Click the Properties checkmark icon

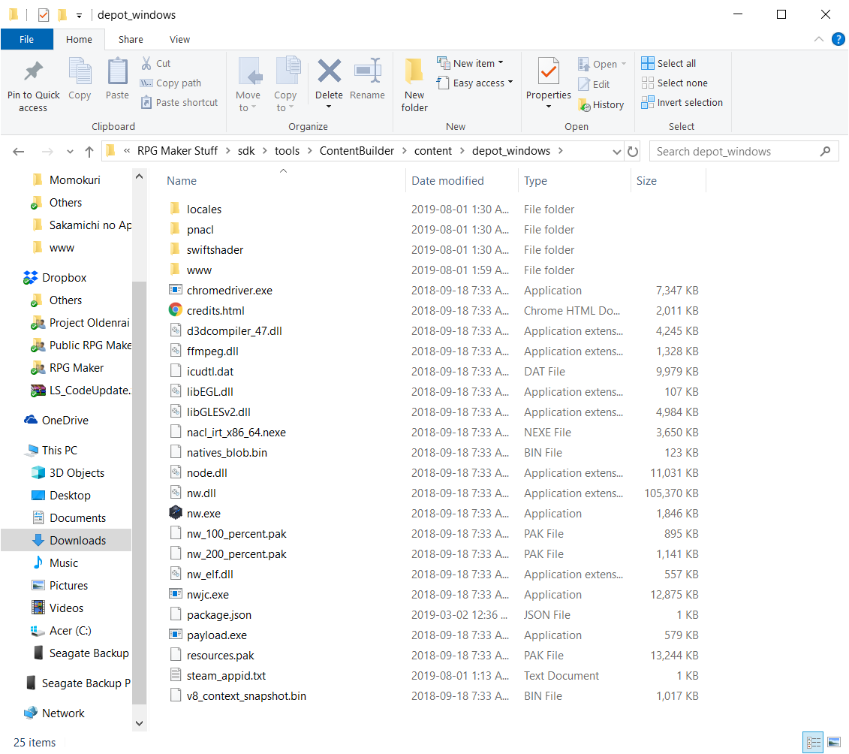pyautogui.click(x=549, y=71)
